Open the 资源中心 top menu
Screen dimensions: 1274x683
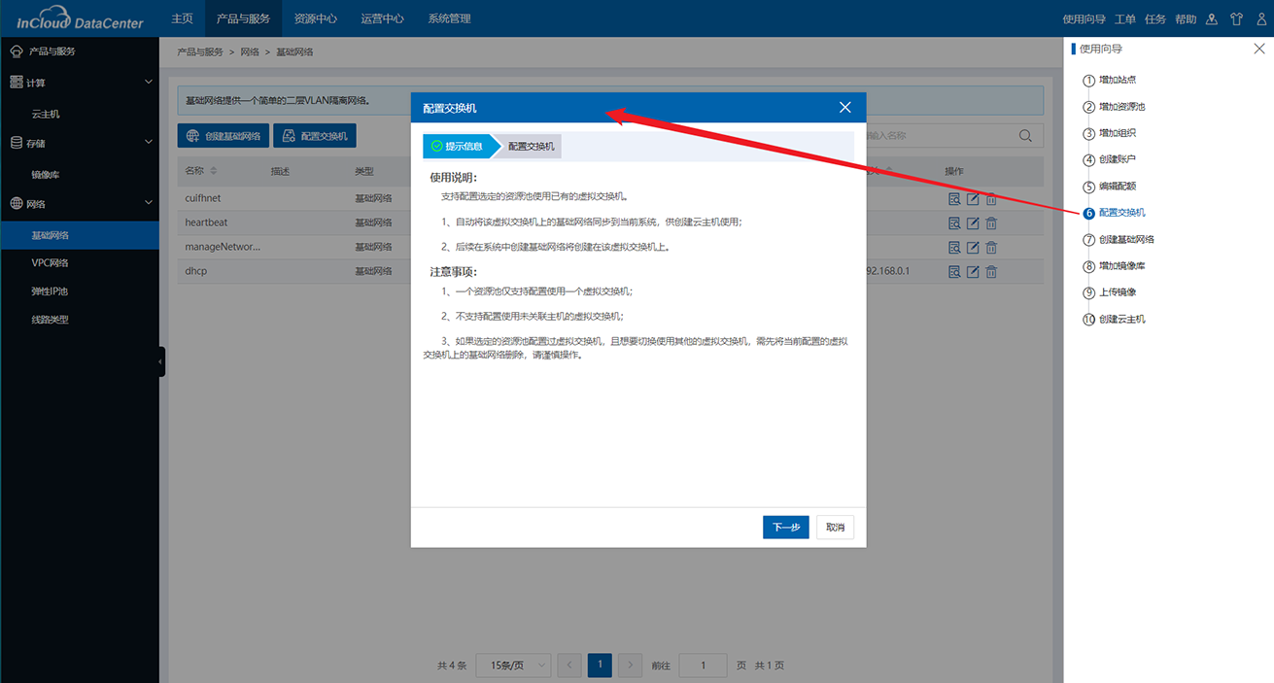pyautogui.click(x=315, y=18)
